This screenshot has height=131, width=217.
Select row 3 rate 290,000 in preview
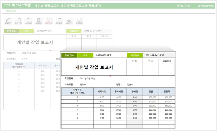(x=151, y=106)
